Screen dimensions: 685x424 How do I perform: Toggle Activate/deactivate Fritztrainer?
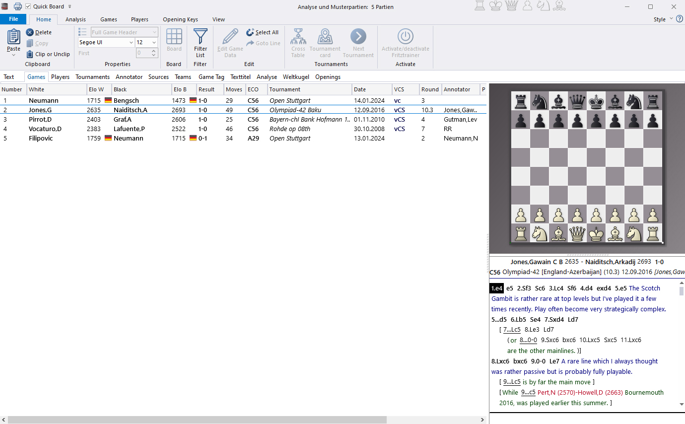(x=405, y=43)
